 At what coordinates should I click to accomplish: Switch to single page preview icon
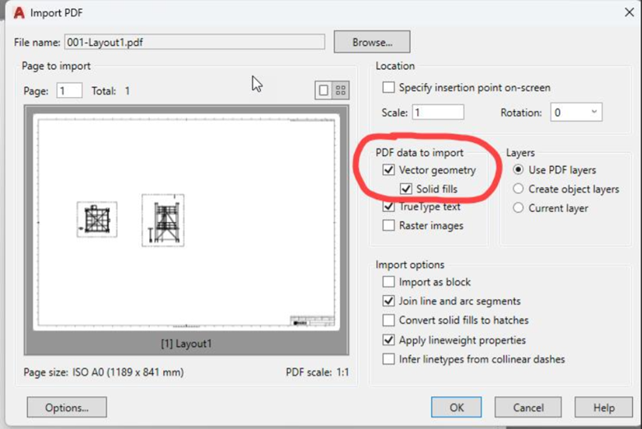[323, 90]
